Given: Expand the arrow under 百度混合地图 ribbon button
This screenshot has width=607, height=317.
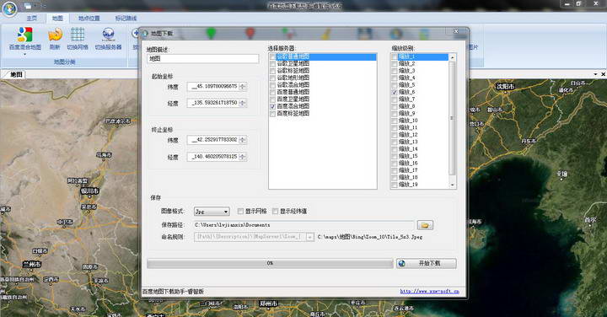Looking at the screenshot, I should coord(24,54).
